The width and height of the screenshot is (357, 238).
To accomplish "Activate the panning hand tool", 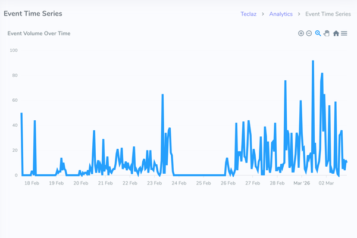I will [327, 33].
